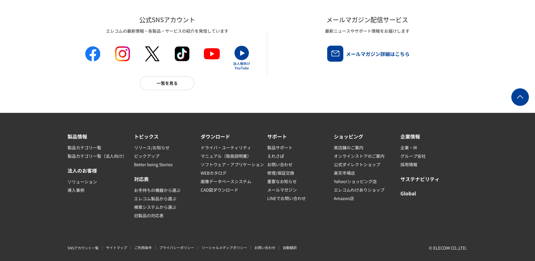Click the blue mail envelope icon
Screen dimensions: 535x261
335,54
